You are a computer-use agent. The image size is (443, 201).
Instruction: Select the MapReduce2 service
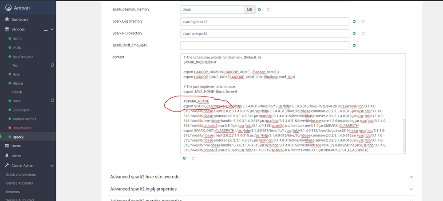tap(23, 57)
